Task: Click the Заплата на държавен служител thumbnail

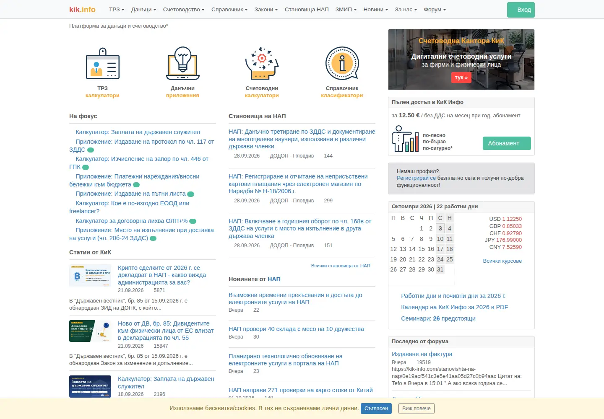Action: click(x=90, y=386)
